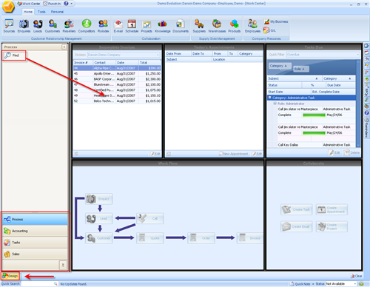The image size is (370, 287).
Task: Click the Create Task button
Action: point(297,209)
